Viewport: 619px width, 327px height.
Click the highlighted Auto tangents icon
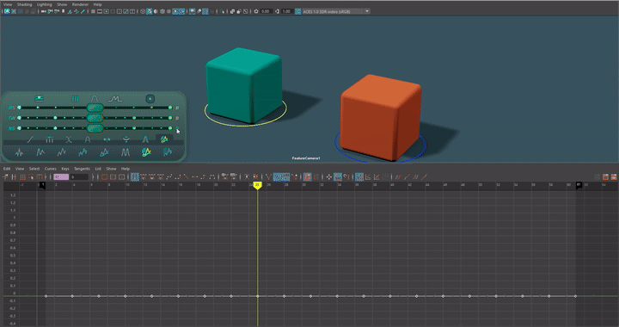pos(135,177)
